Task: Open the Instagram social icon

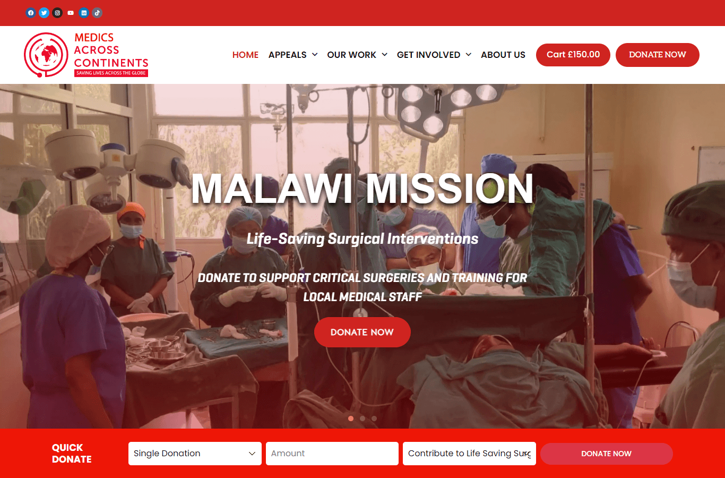Action: pos(57,13)
